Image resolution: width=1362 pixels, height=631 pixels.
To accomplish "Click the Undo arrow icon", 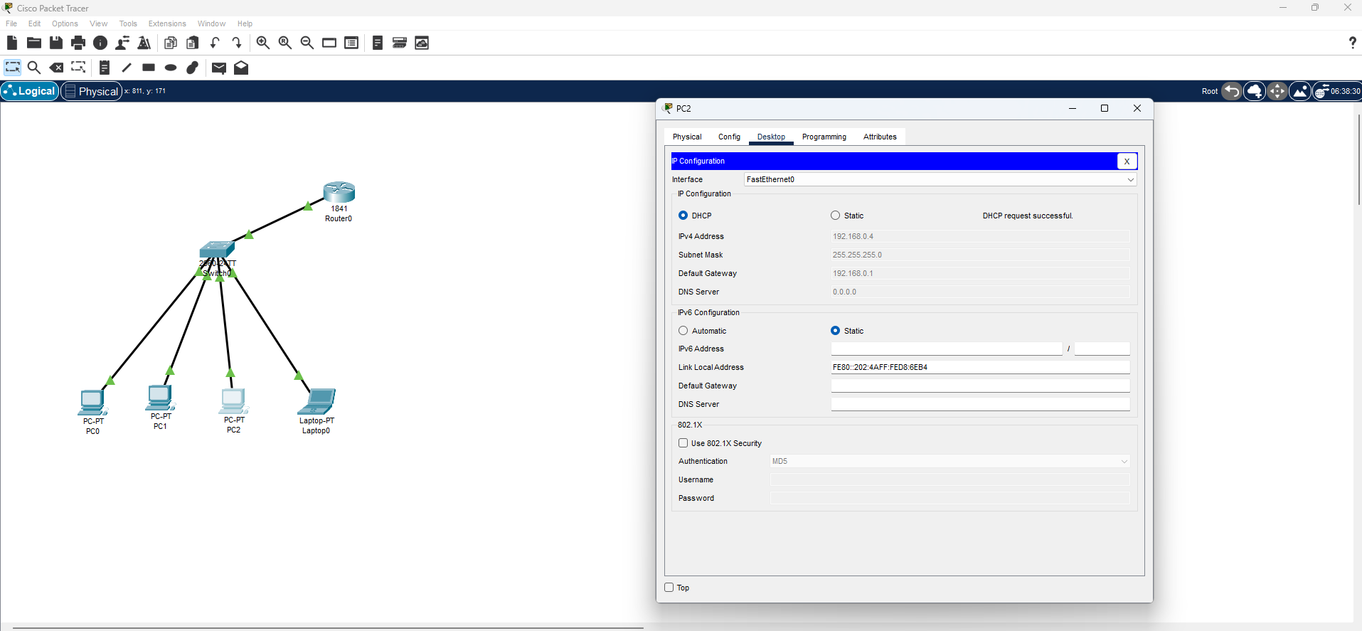I will click(215, 43).
